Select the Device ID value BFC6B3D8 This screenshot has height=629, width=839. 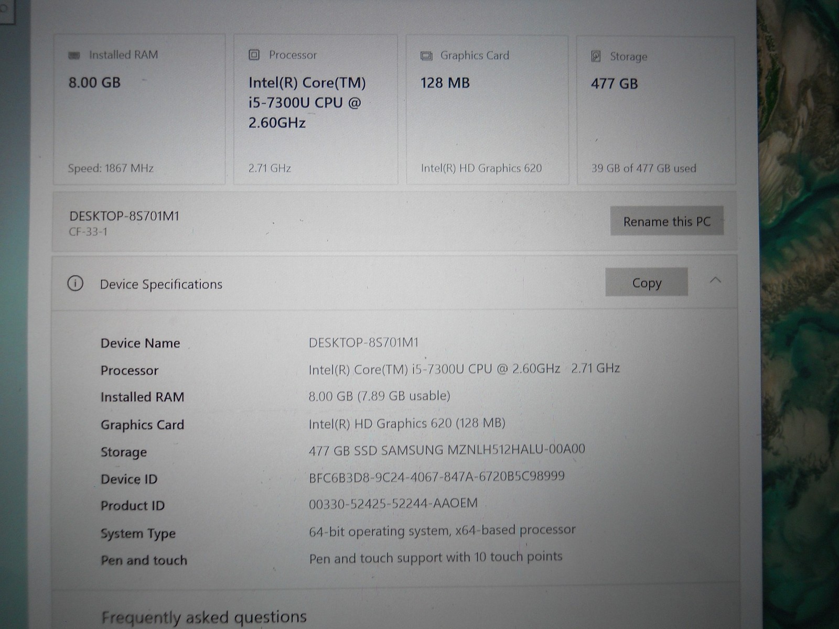tap(436, 476)
